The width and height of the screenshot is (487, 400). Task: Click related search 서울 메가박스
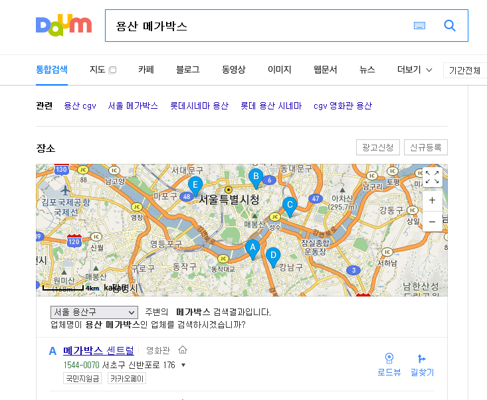(x=133, y=105)
